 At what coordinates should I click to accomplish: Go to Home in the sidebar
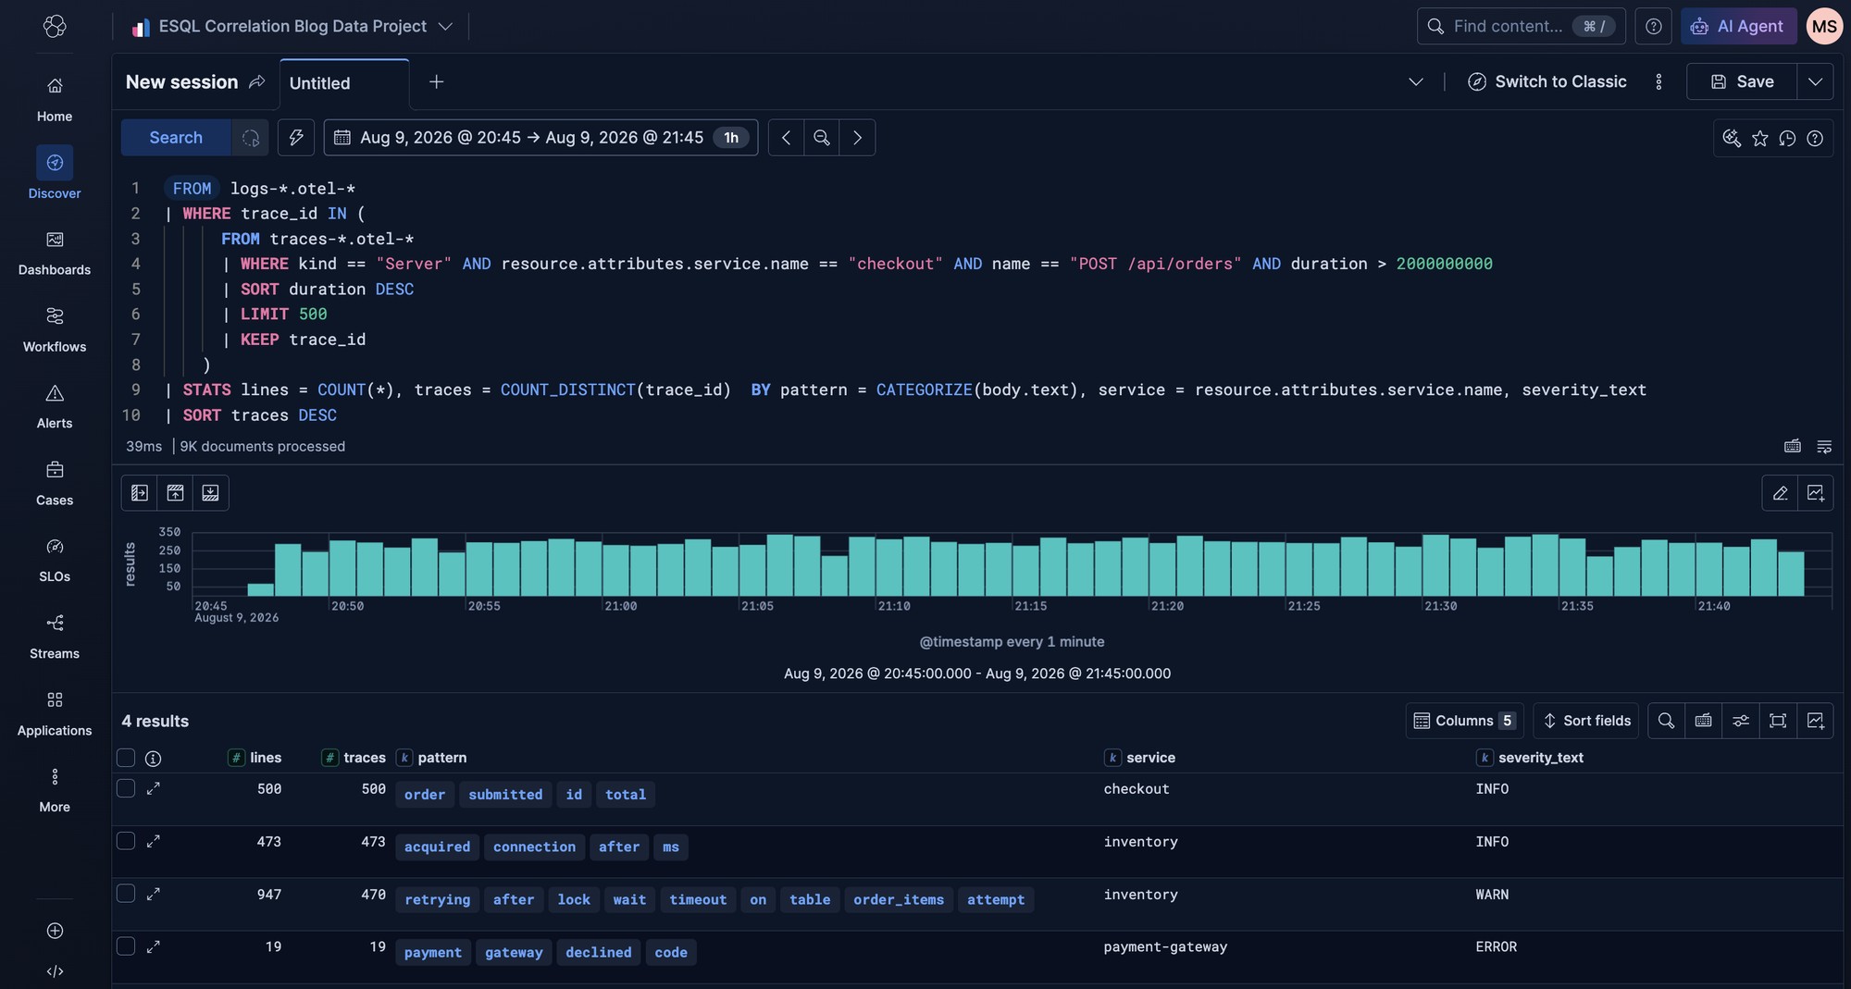tap(55, 100)
